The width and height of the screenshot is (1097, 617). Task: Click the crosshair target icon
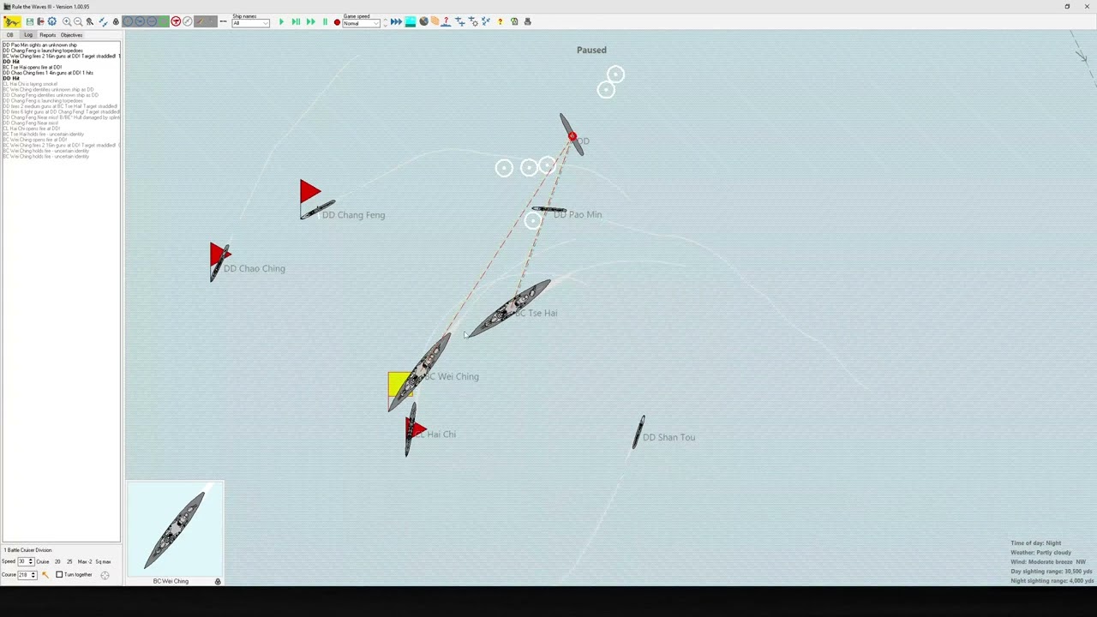[105, 575]
